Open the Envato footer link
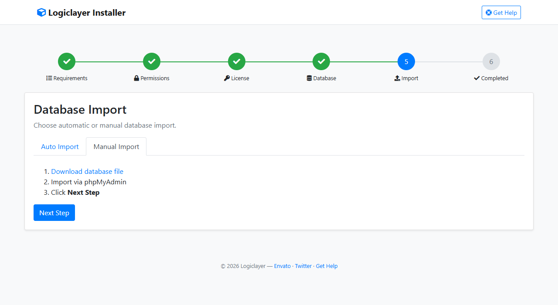 click(282, 266)
